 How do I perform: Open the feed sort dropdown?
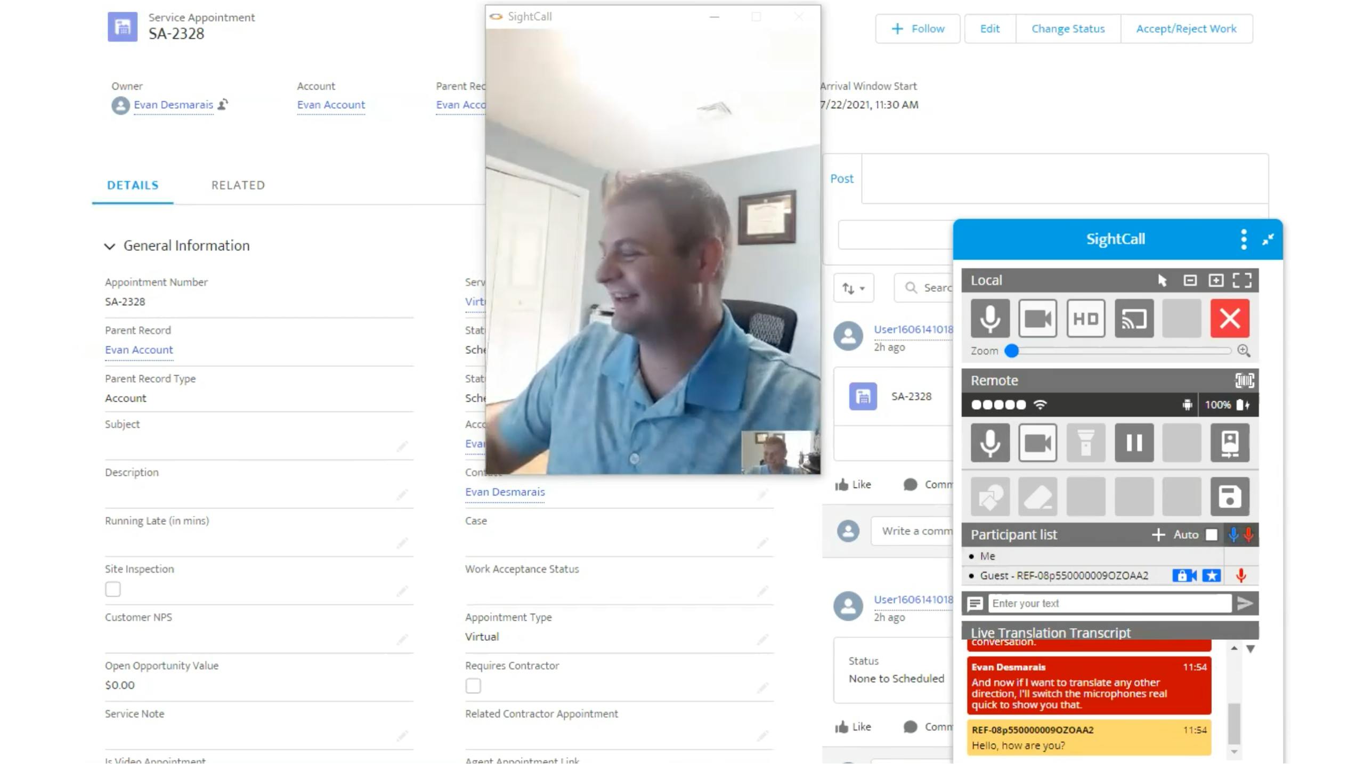tap(853, 288)
